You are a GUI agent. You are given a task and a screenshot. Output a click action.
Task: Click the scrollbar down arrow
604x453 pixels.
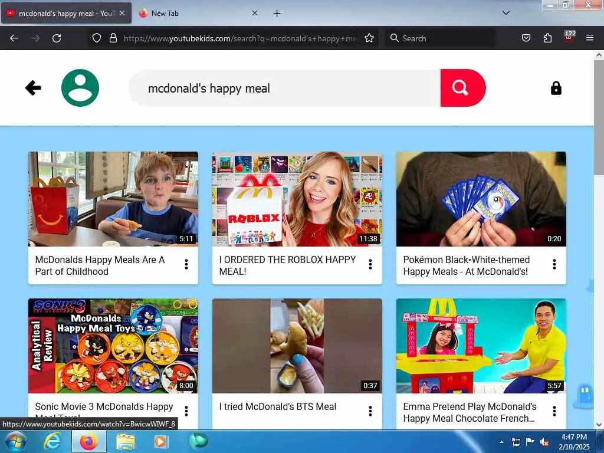tap(599, 425)
